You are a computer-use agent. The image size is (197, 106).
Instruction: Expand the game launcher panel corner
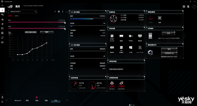[x=144, y=60]
